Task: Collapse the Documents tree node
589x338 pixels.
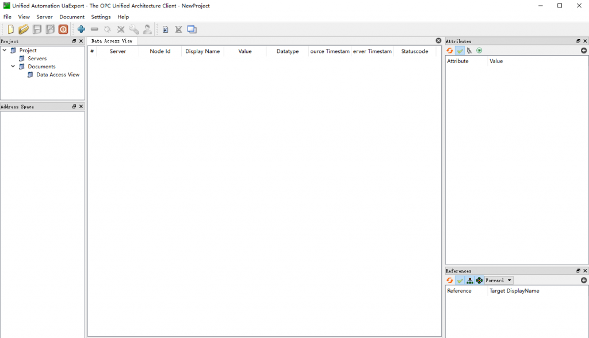Action: point(13,66)
